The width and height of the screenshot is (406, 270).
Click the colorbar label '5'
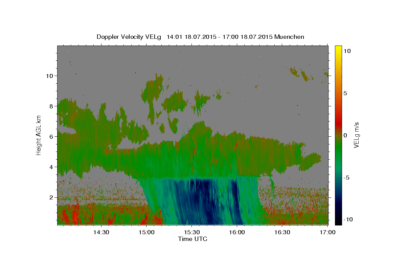345,93
